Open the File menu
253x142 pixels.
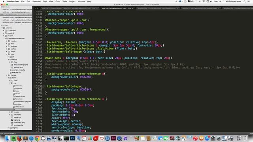(x=23, y=2)
